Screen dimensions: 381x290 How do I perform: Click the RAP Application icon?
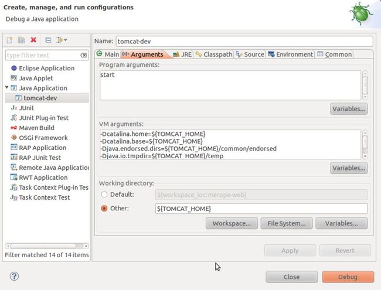point(14,148)
